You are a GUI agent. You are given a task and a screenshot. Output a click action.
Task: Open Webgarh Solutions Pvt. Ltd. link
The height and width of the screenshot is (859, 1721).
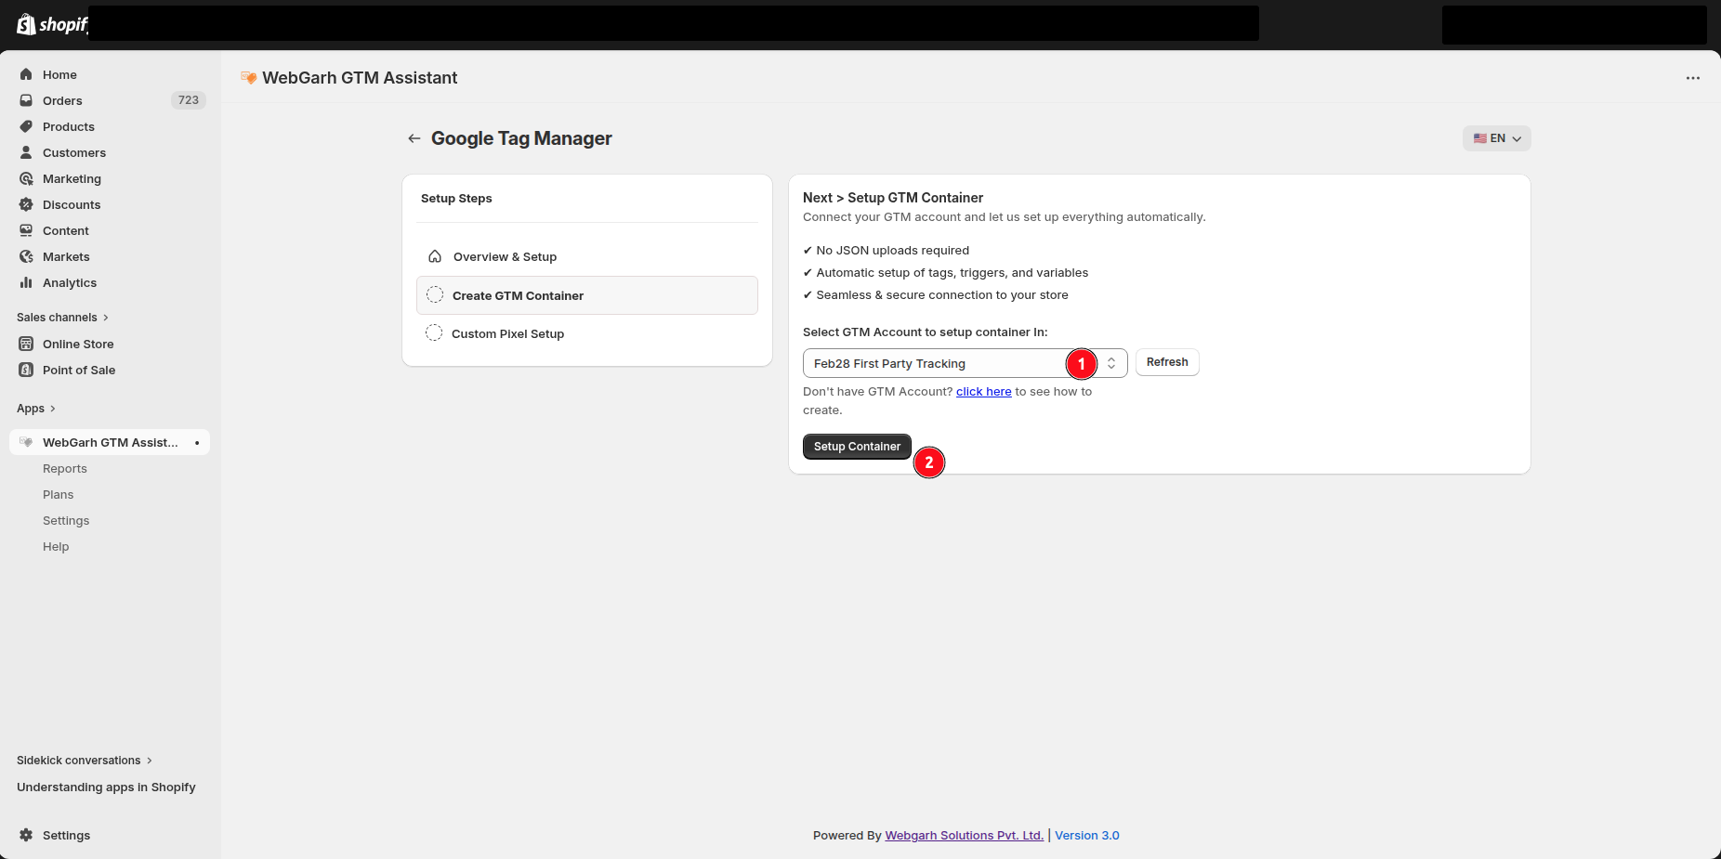pyautogui.click(x=965, y=836)
